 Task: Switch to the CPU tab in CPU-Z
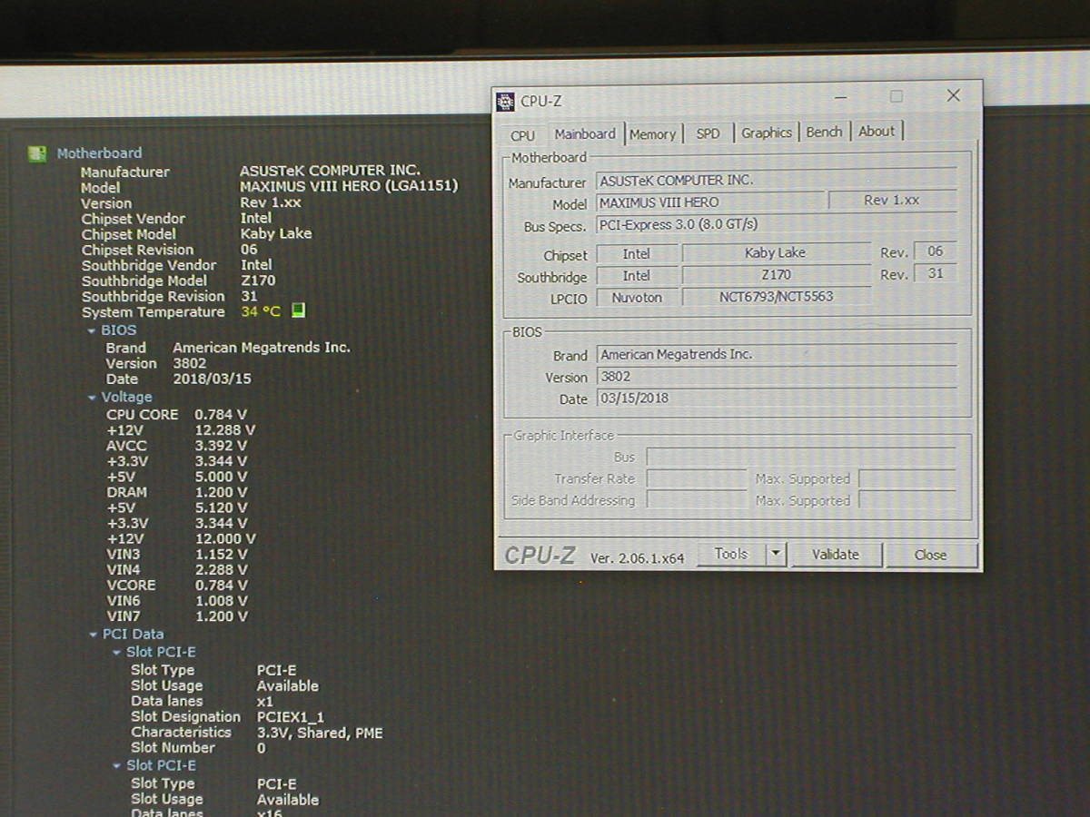click(523, 134)
